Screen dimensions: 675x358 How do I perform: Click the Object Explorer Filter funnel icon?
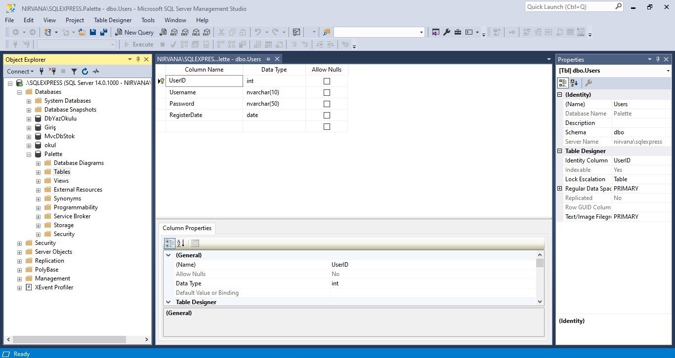[74, 71]
